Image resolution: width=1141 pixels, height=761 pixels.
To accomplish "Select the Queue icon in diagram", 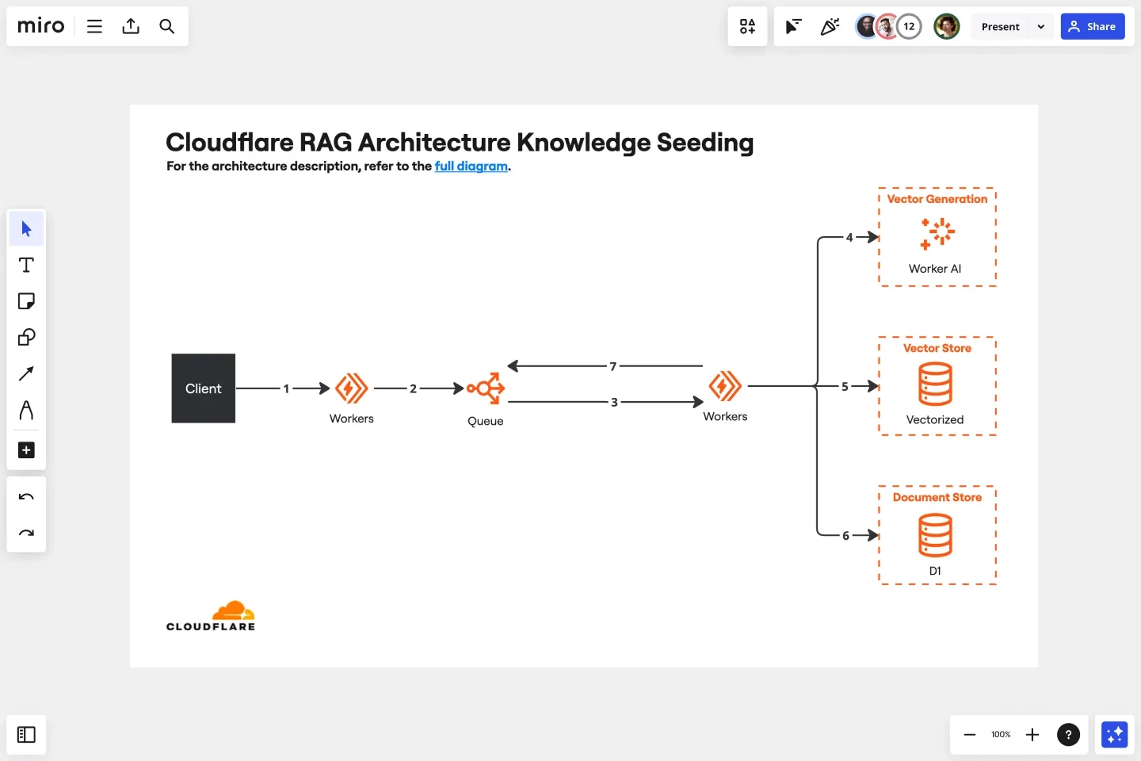I will (x=486, y=388).
